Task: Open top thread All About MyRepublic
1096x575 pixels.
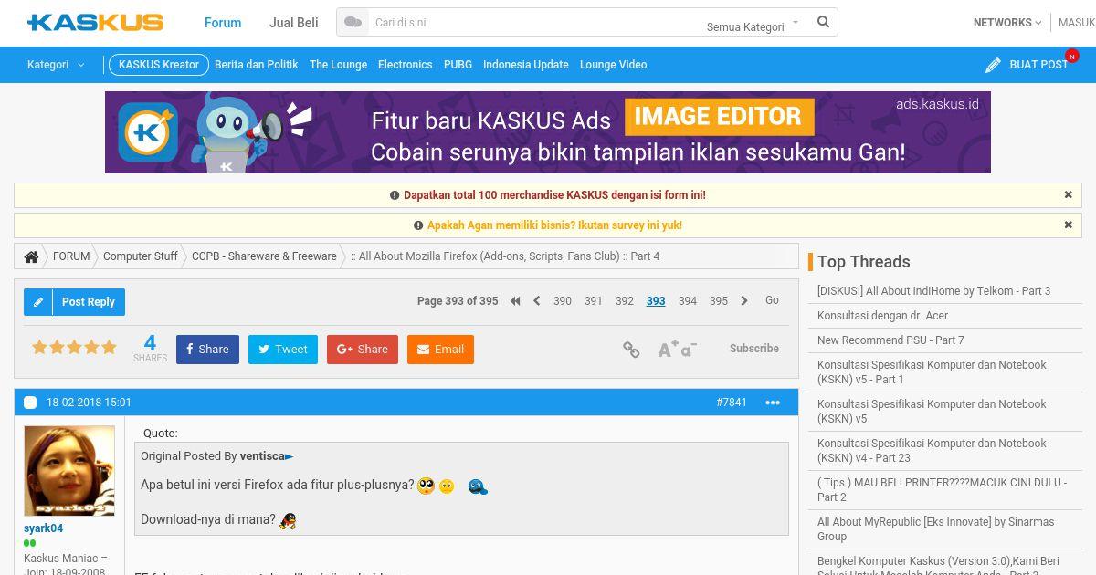Action: coord(935,529)
